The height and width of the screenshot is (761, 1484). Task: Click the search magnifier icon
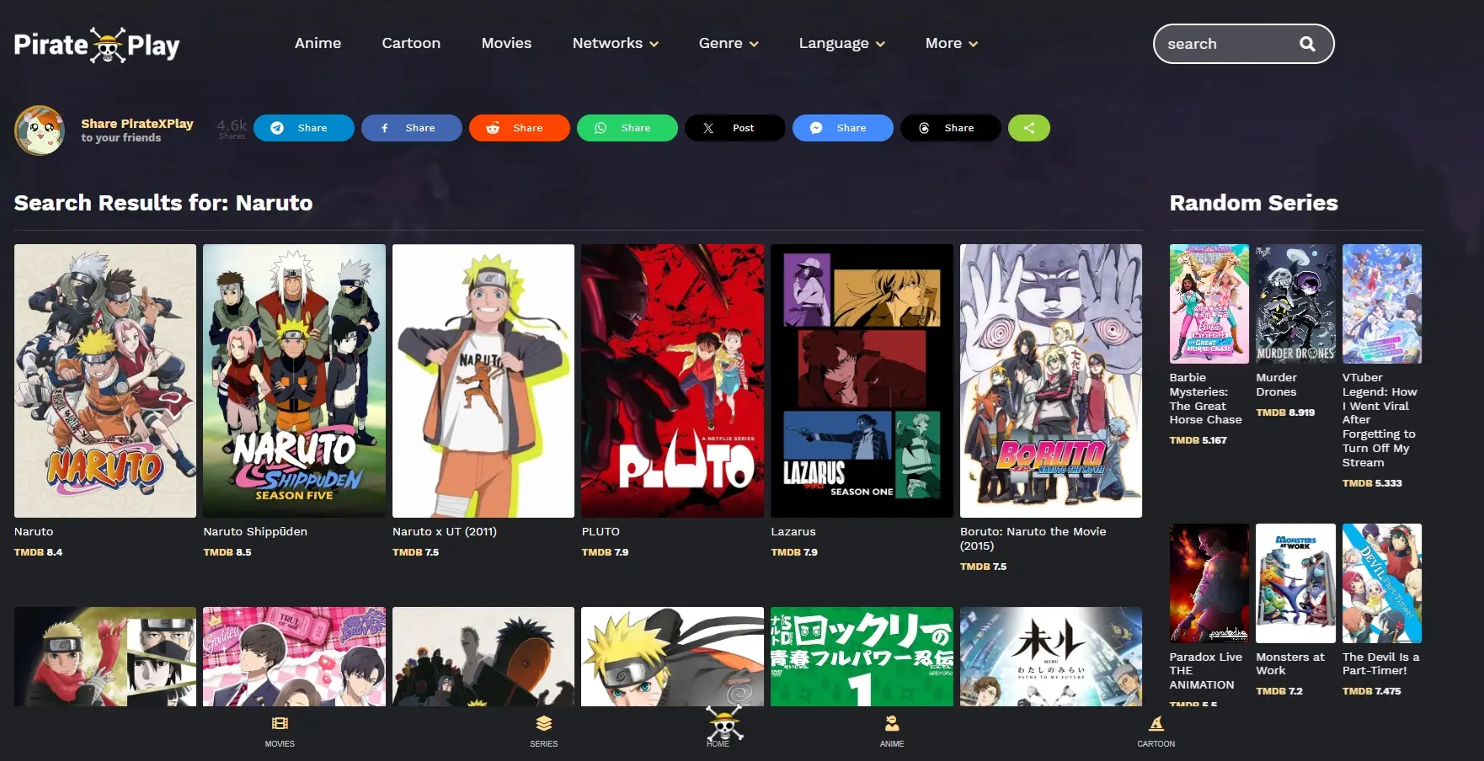(x=1307, y=44)
